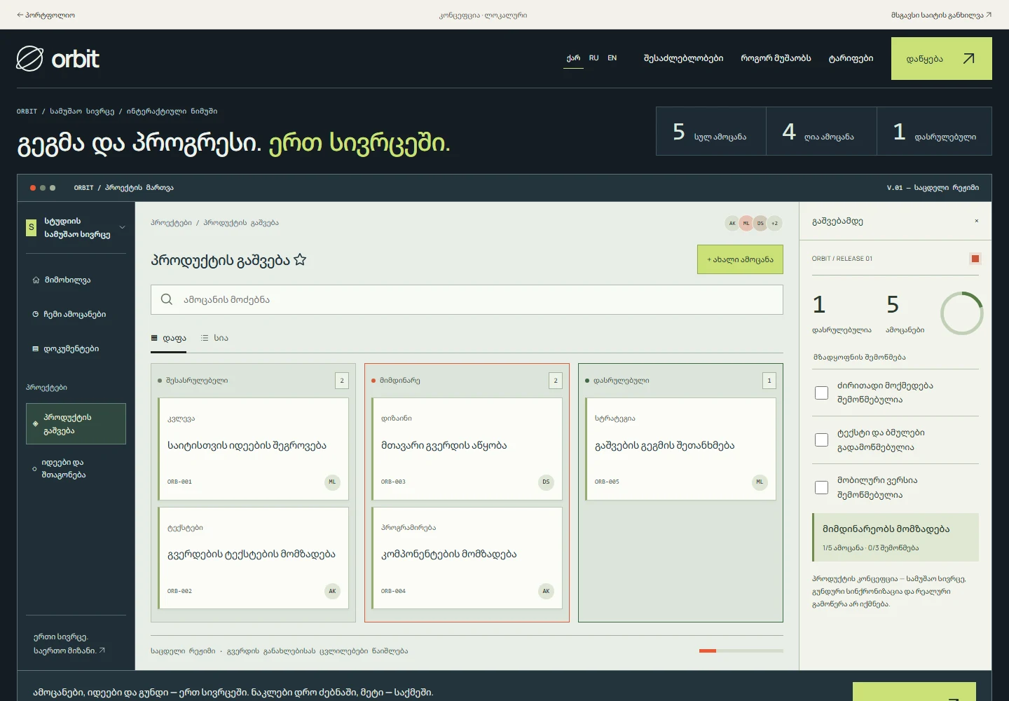Click the AK avatar in the project header
Image resolution: width=1009 pixels, height=701 pixels.
(732, 224)
